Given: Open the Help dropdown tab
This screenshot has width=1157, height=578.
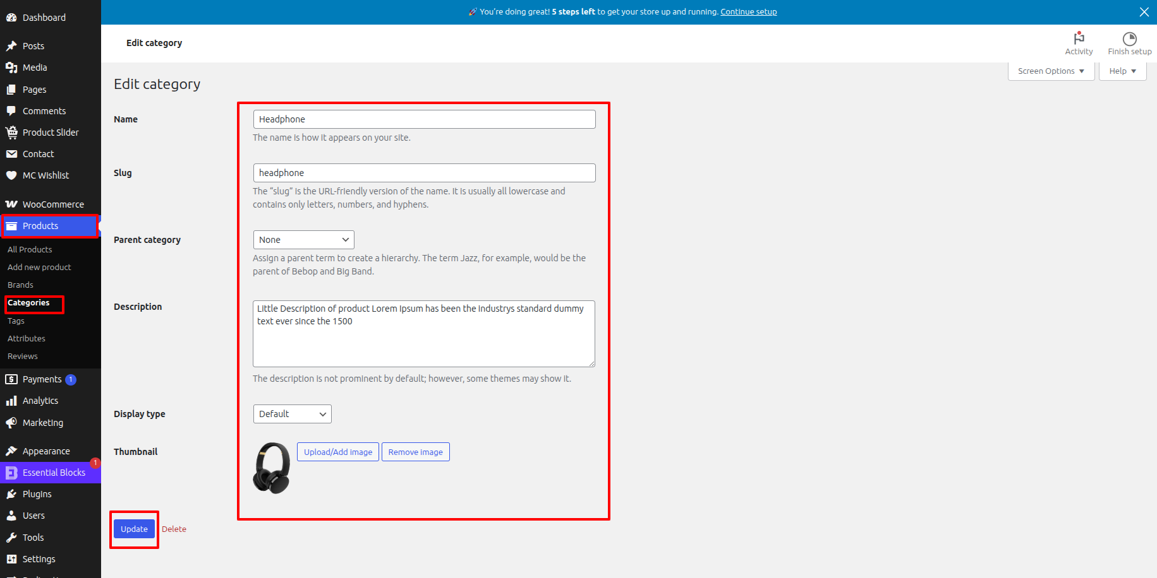Looking at the screenshot, I should click(x=1122, y=71).
